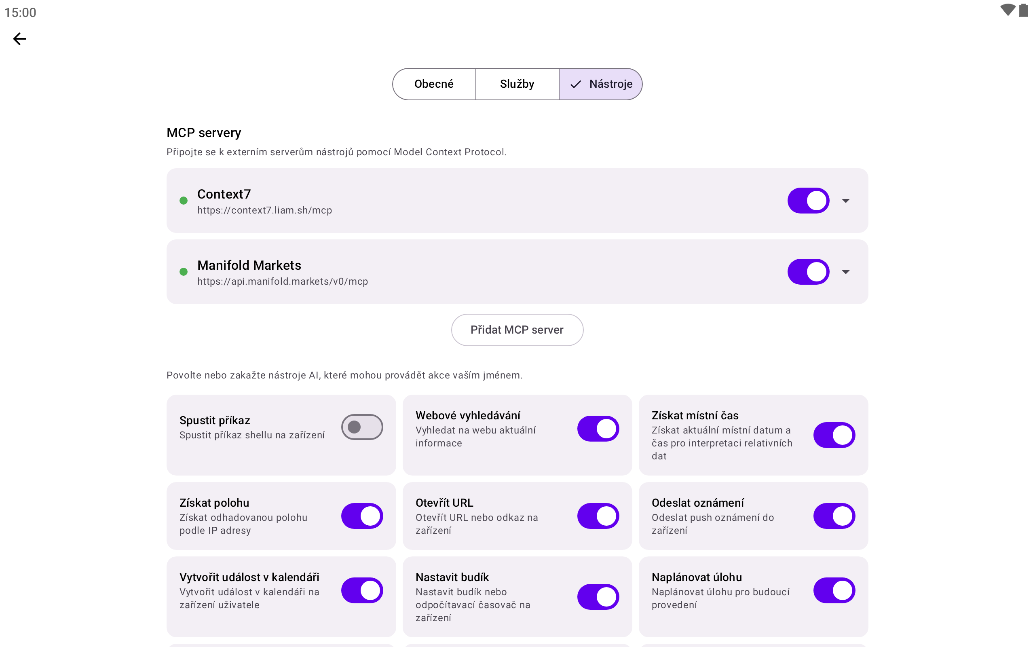Switch to the Služby tab
Screen dimensions: 1035x647
coord(517,84)
